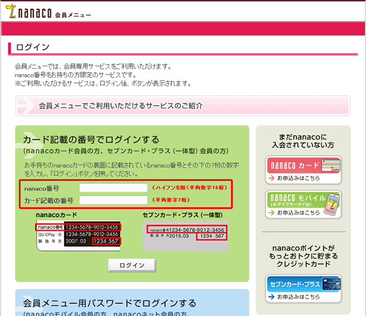Click the セブンカード・プラス (一体型) caption

(x=182, y=215)
